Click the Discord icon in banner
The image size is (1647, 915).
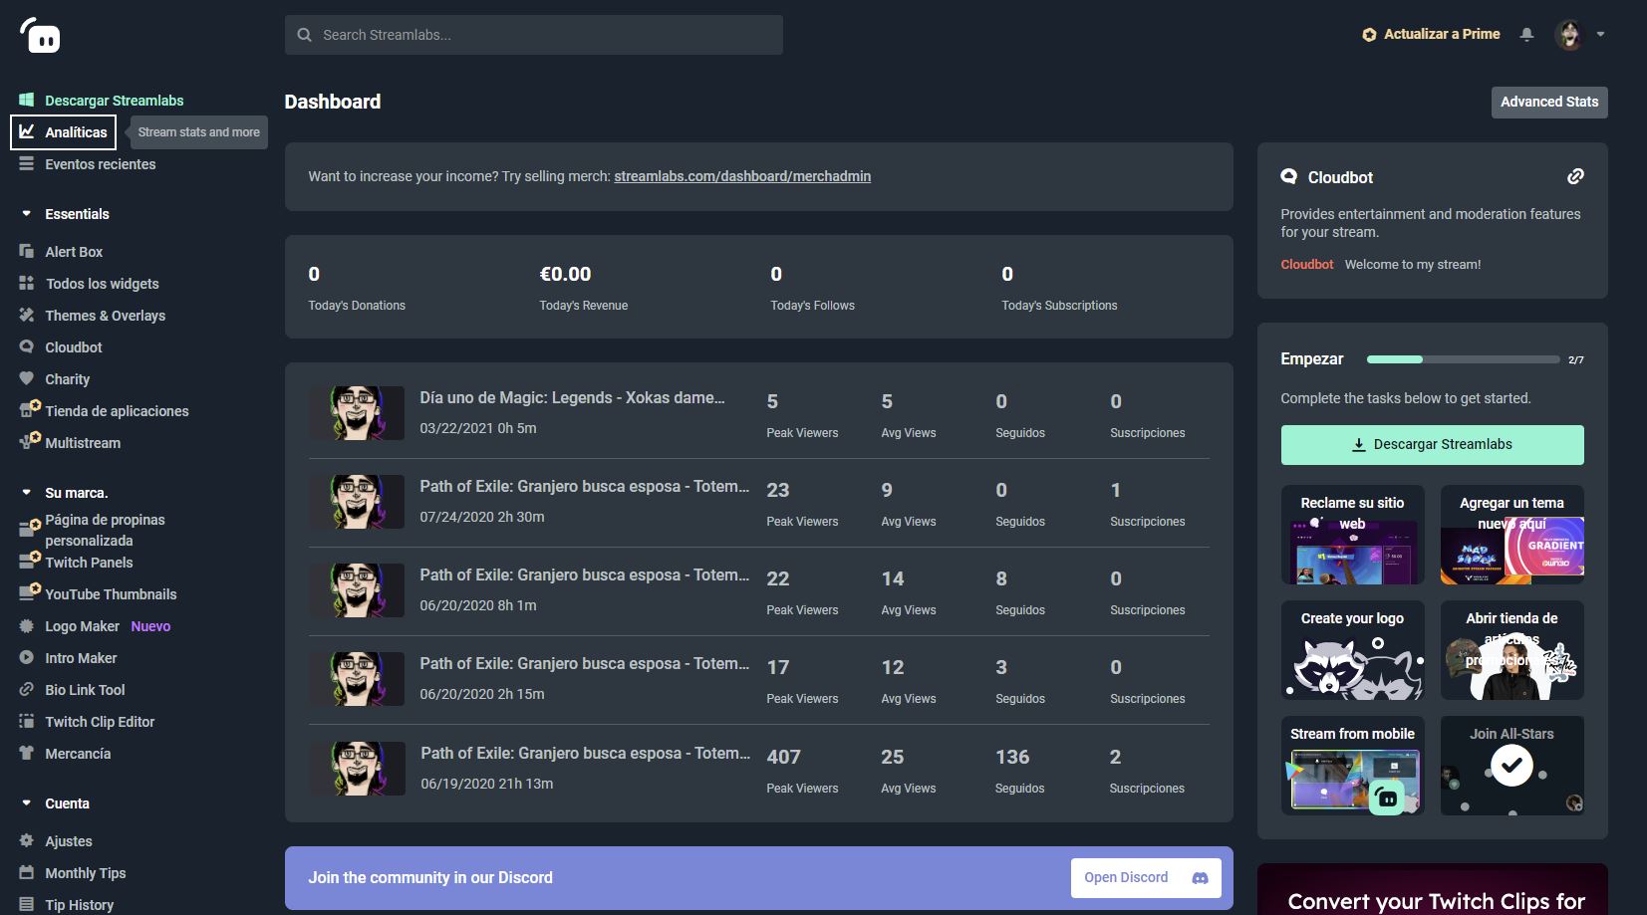[1200, 877]
